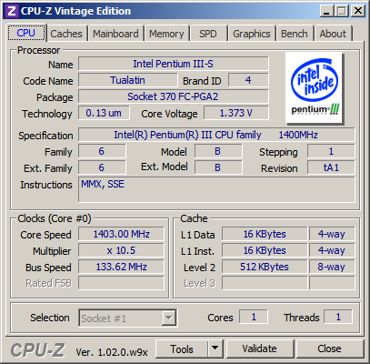This screenshot has height=364, width=370.
Task: Click the Revision value 'tA1'
Action: coord(331,167)
